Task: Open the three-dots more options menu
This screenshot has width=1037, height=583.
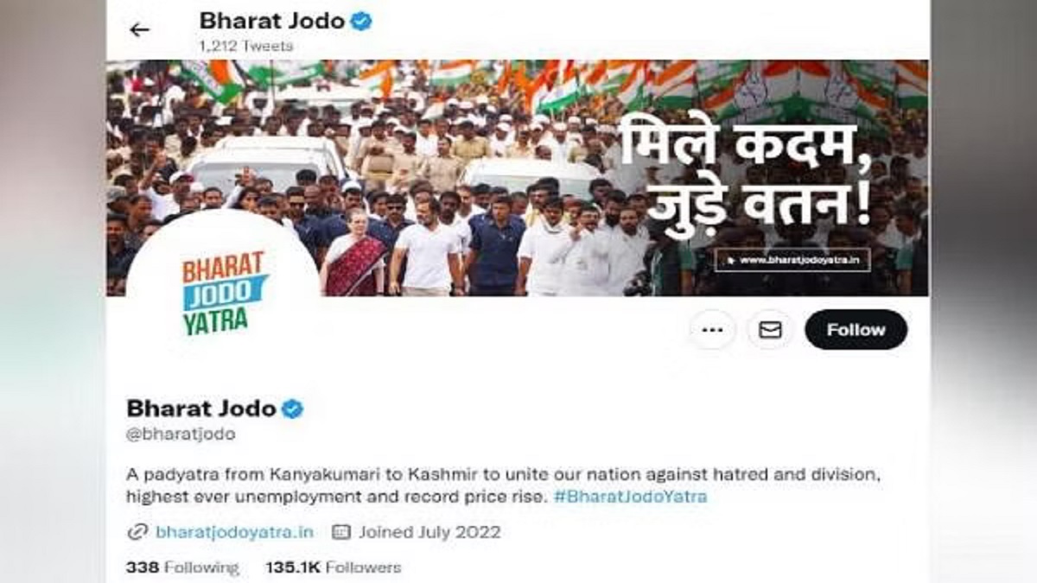Action: point(712,330)
